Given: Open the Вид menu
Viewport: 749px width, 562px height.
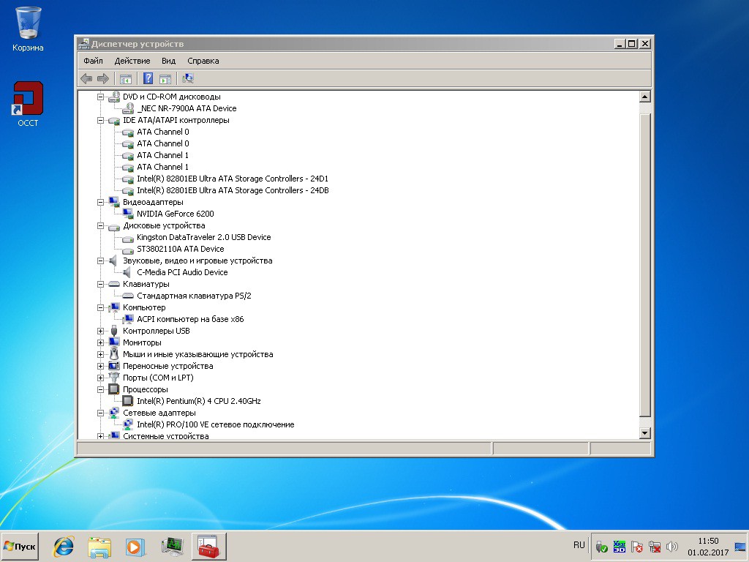Looking at the screenshot, I should click(169, 61).
